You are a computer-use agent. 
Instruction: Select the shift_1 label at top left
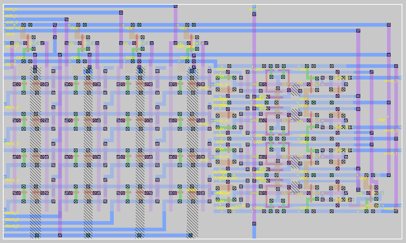(11, 16)
